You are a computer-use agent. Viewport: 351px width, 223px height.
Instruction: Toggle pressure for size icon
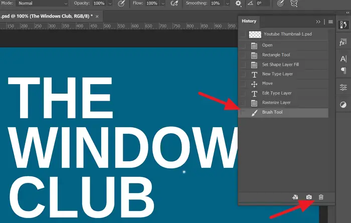point(280,4)
